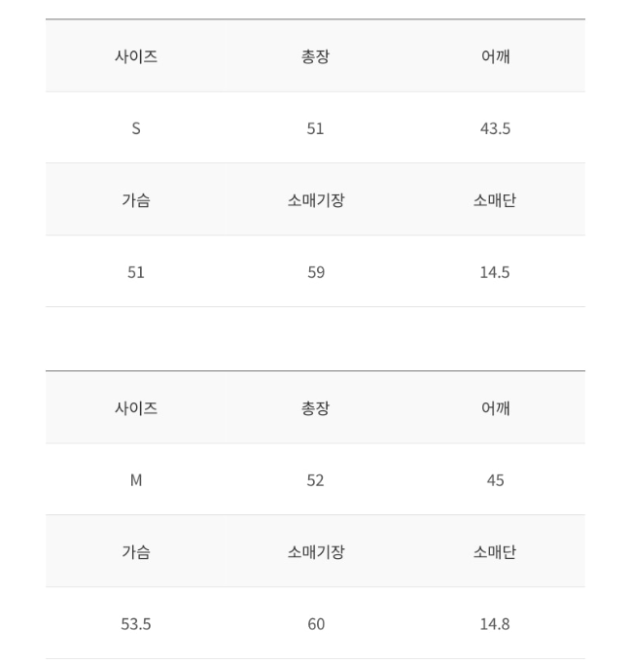
Task: Click the chest value 53.5
Action: 136,624
